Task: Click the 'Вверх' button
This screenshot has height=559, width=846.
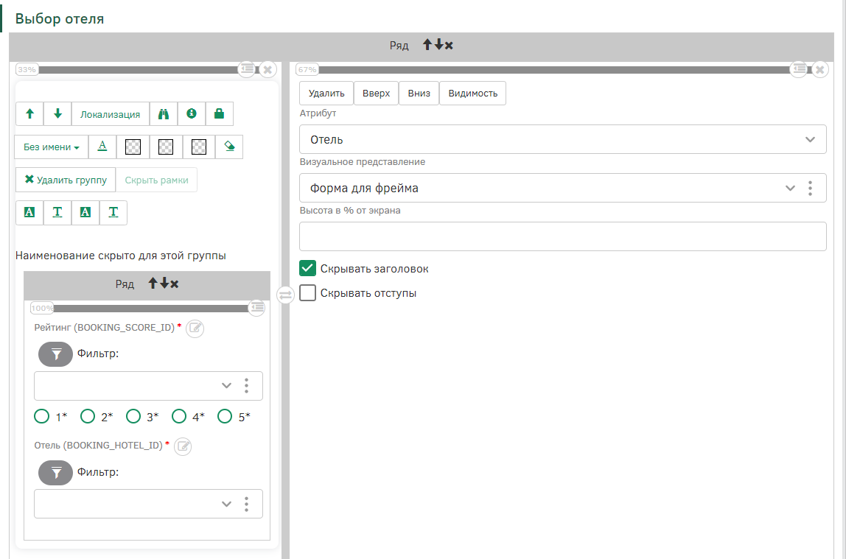Action: pyautogui.click(x=376, y=94)
